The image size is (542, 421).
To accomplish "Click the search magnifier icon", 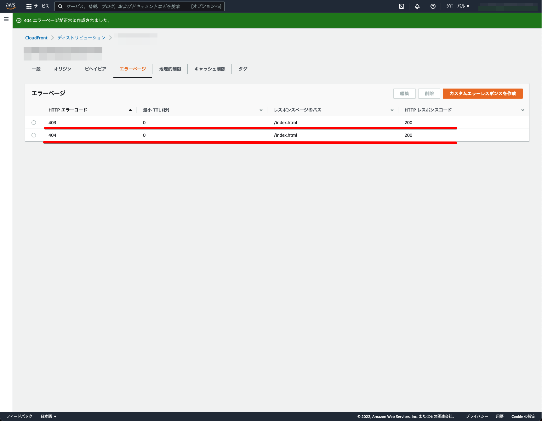I will pyautogui.click(x=60, y=6).
